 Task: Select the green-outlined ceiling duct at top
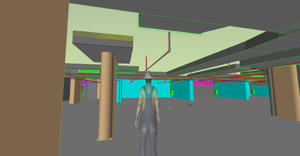coord(170,24)
